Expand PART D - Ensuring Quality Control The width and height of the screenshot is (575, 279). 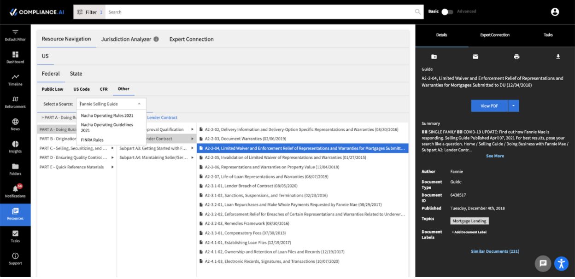(76, 157)
